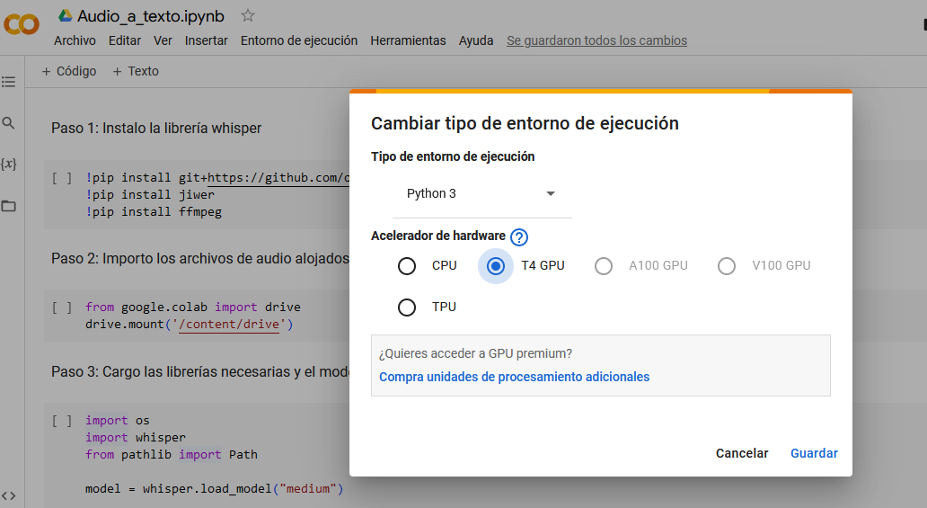927x508 pixels.
Task: Star the Audio_a_texto.ipynb notebook
Action: tap(248, 15)
